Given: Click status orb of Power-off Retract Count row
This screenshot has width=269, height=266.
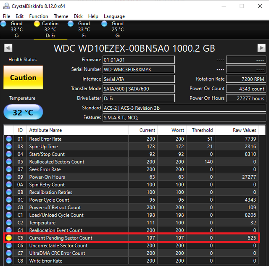Looking at the screenshot, I should click(9, 207).
